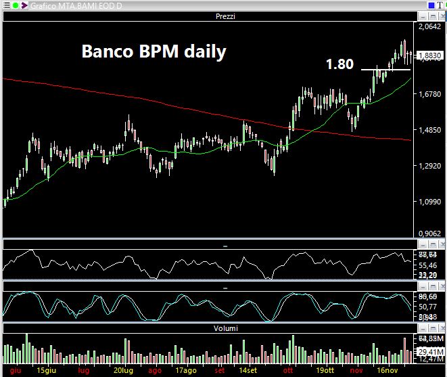The image size is (447, 377).
Task: Click the '15giu' date axis label
Action: click(47, 370)
